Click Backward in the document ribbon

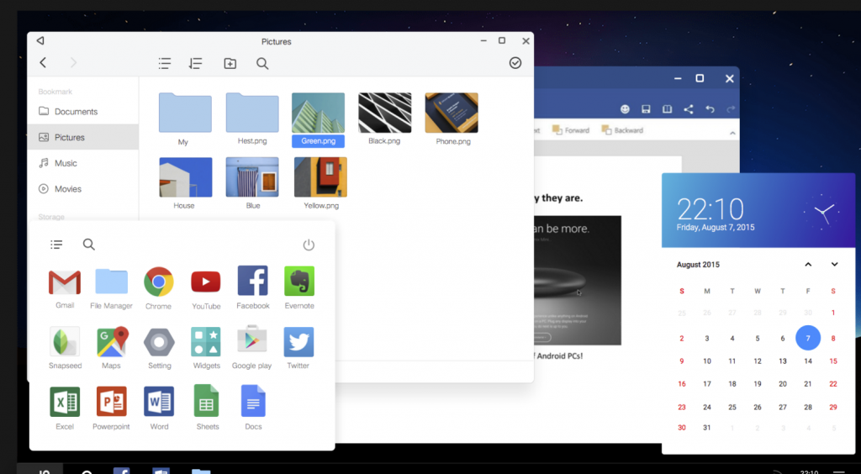[622, 130]
